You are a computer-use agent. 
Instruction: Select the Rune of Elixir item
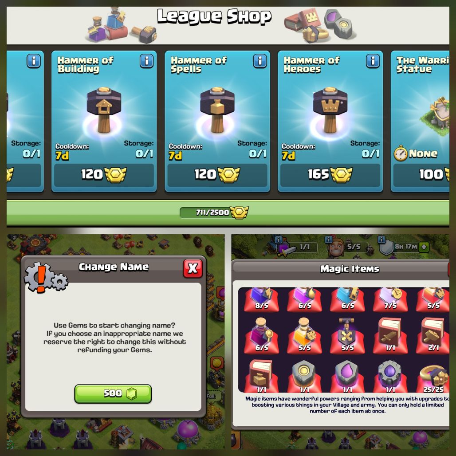(347, 376)
